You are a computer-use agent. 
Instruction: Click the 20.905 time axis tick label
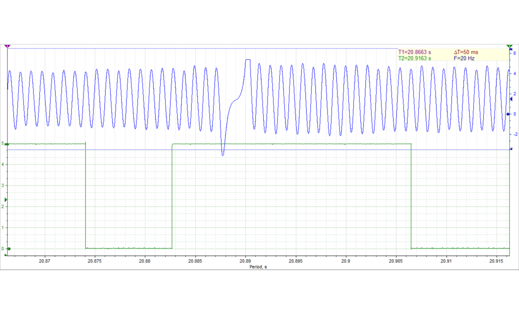(396, 261)
